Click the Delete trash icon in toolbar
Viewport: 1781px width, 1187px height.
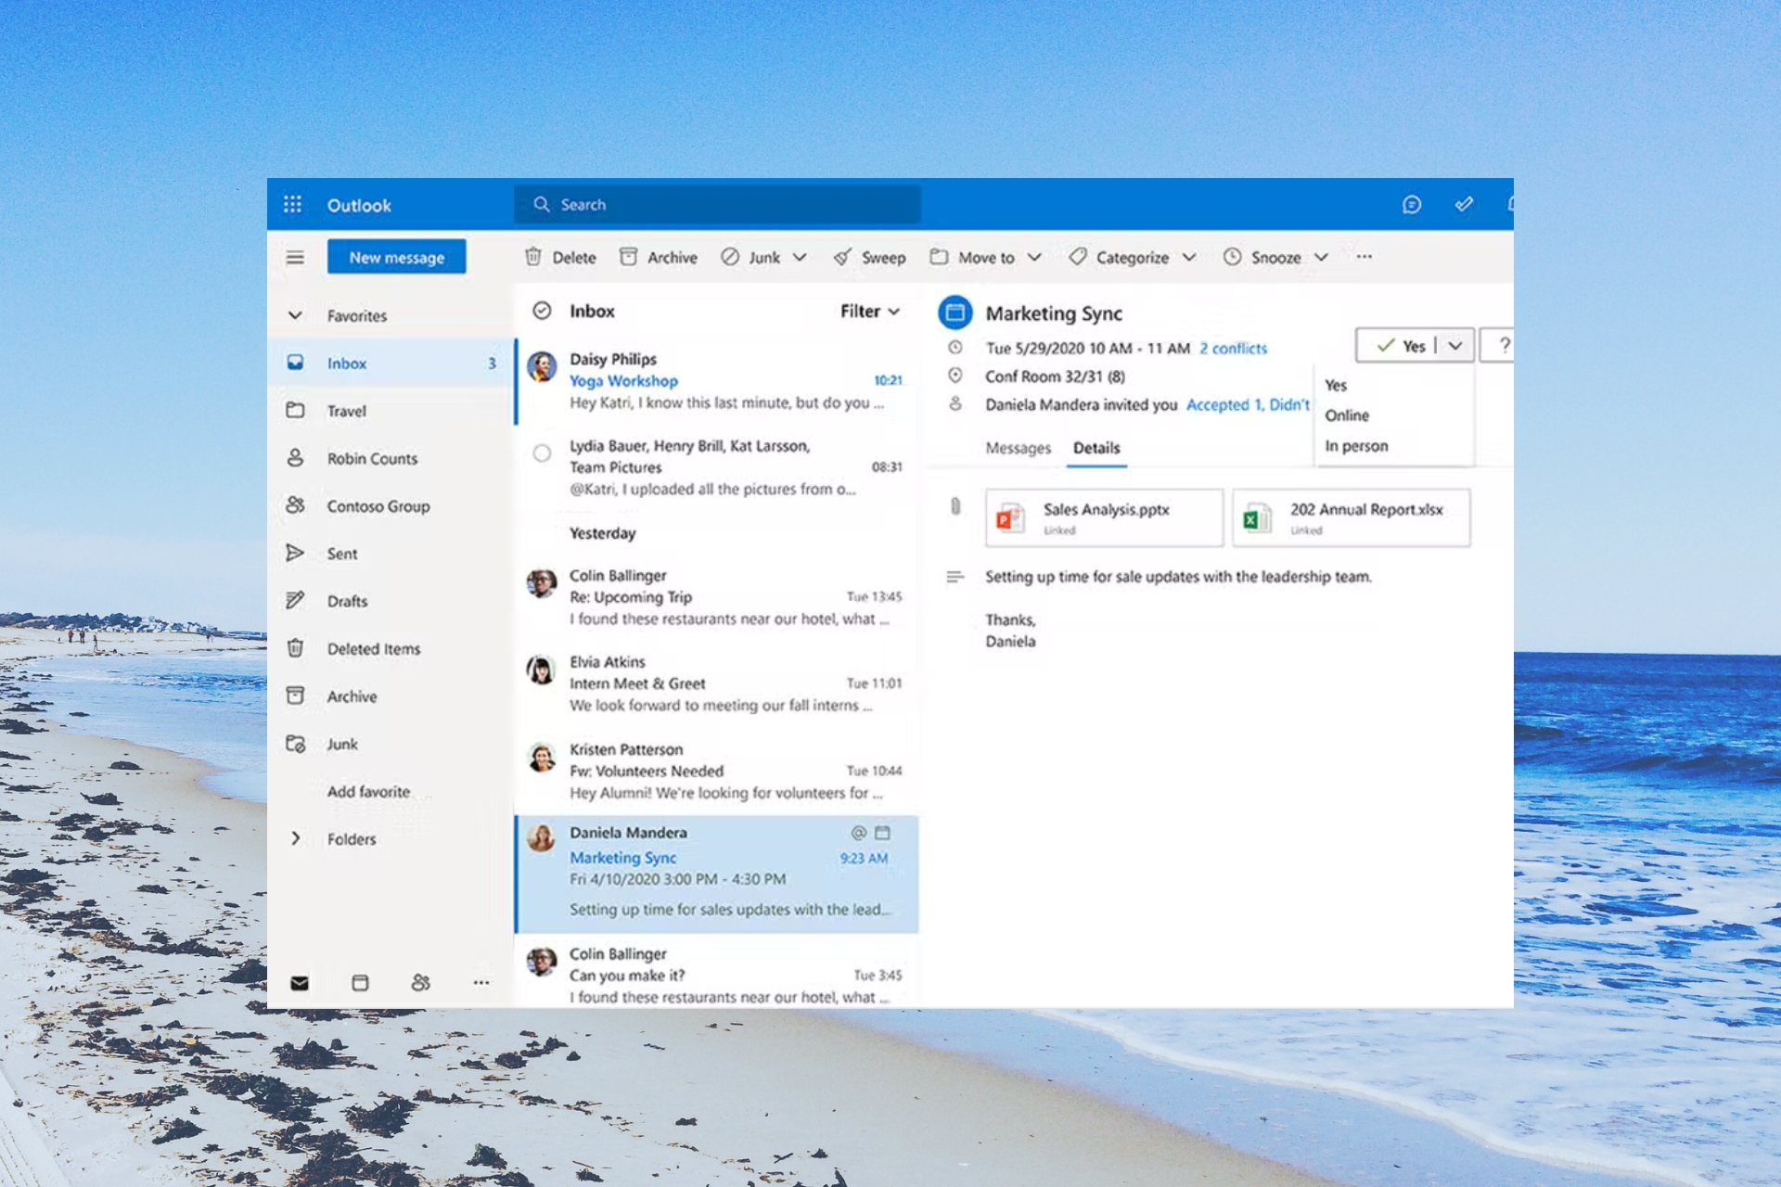tap(533, 257)
